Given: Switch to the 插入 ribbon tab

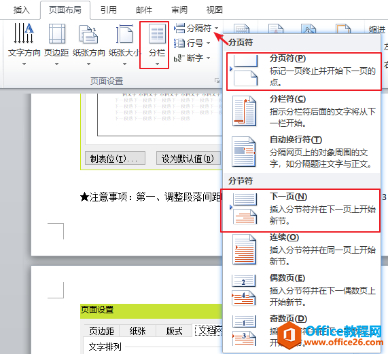Looking at the screenshot, I should pos(21,10).
